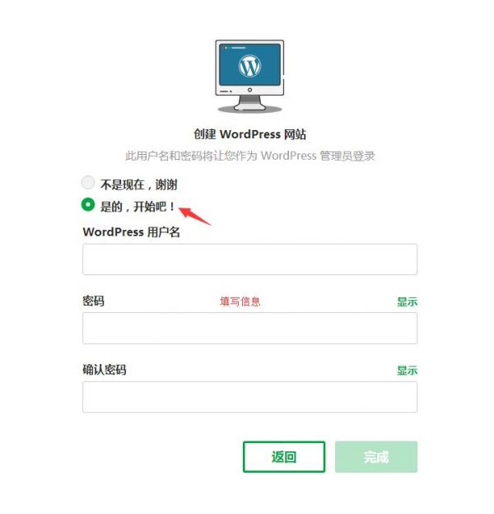Image resolution: width=494 pixels, height=514 pixels.
Task: Click the 密码 field label
Action: click(93, 301)
